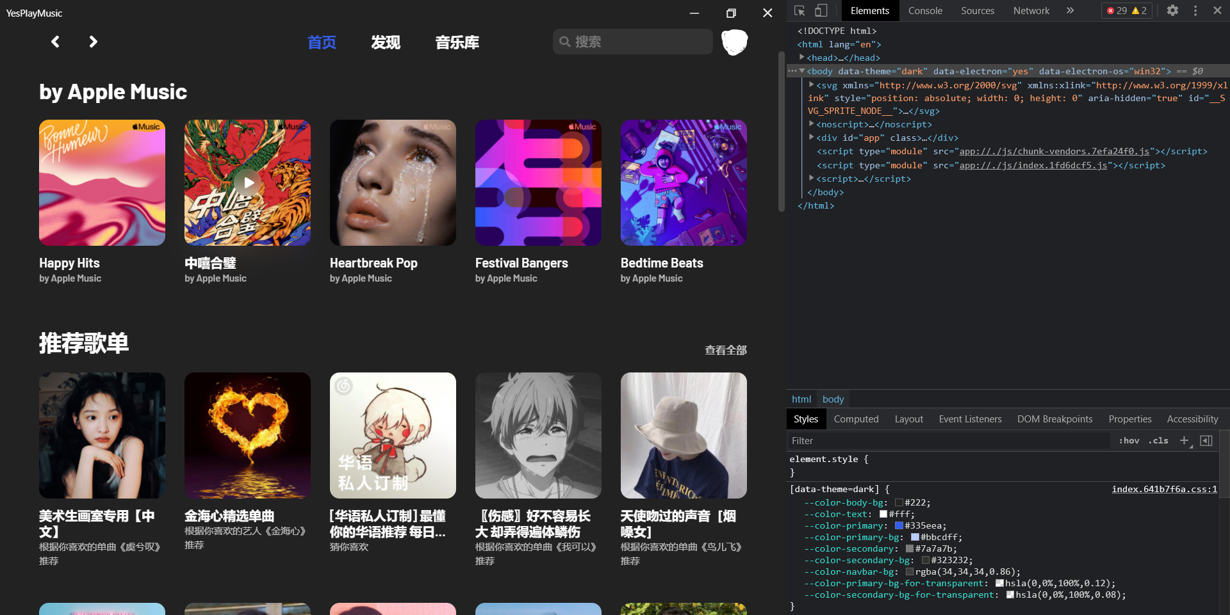Open the 美术生画室专用 playlist cover

coord(102,435)
